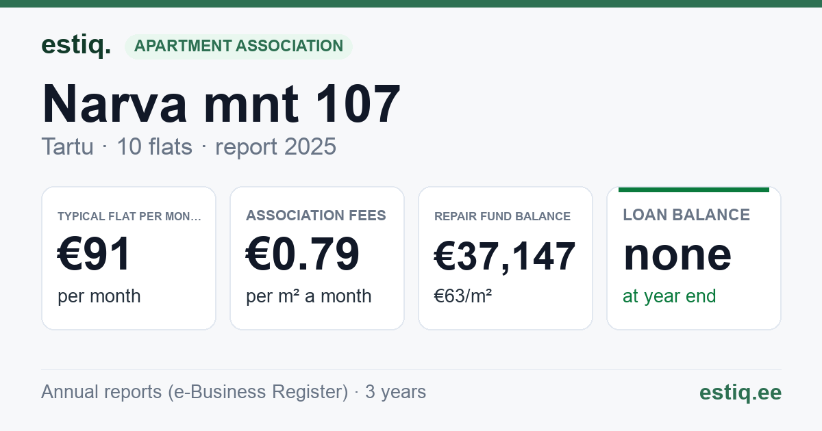Open the Typical flat per month card
822x431 pixels.
(x=129, y=258)
